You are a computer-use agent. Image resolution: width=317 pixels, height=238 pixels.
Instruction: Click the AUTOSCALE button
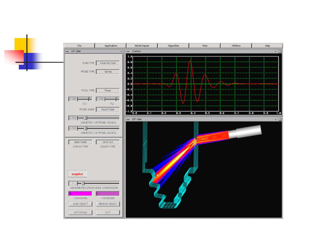80,213
